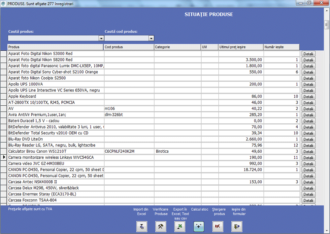Open Detalii for Calculator Birou Canon WS1210T
Screen dimensions: 330x234
click(x=308, y=151)
